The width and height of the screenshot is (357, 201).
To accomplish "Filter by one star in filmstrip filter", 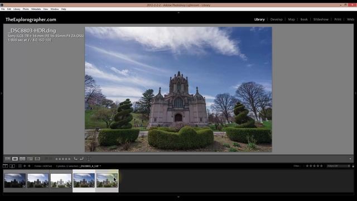I will coord(307,166).
